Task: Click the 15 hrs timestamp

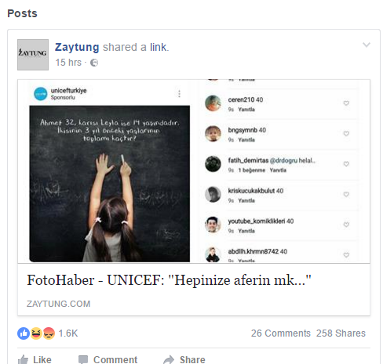Action: 68,63
